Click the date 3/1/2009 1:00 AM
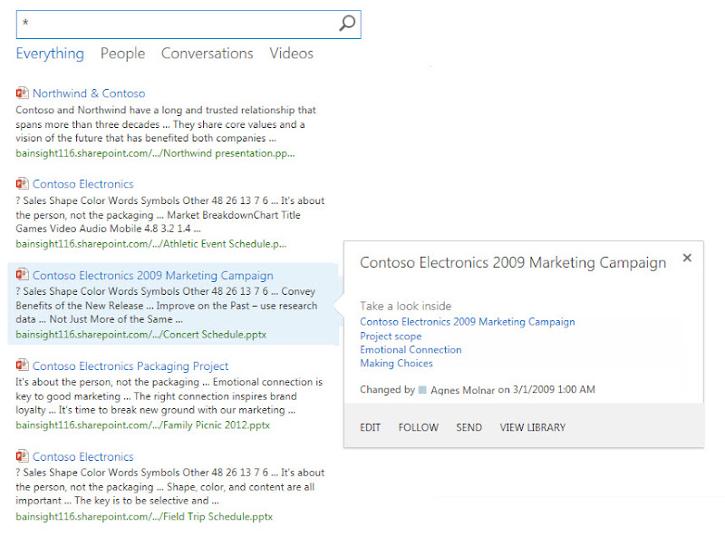The image size is (725, 537). click(554, 390)
